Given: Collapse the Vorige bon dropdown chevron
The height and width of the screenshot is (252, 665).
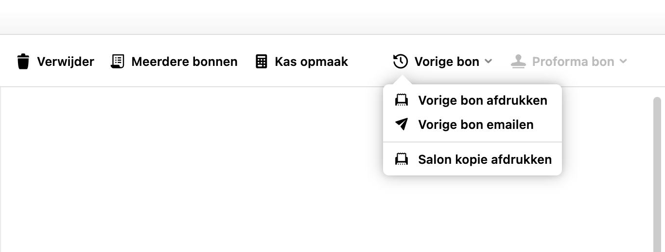Looking at the screenshot, I should point(489,62).
